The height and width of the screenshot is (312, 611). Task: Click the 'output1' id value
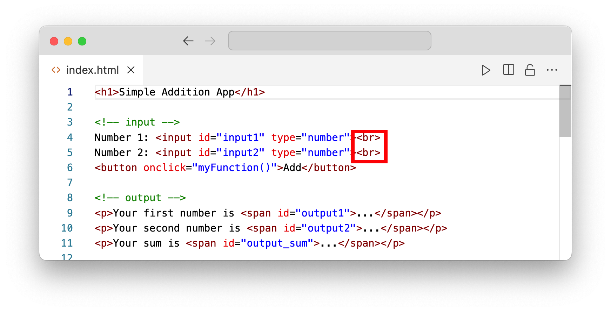[323, 213]
